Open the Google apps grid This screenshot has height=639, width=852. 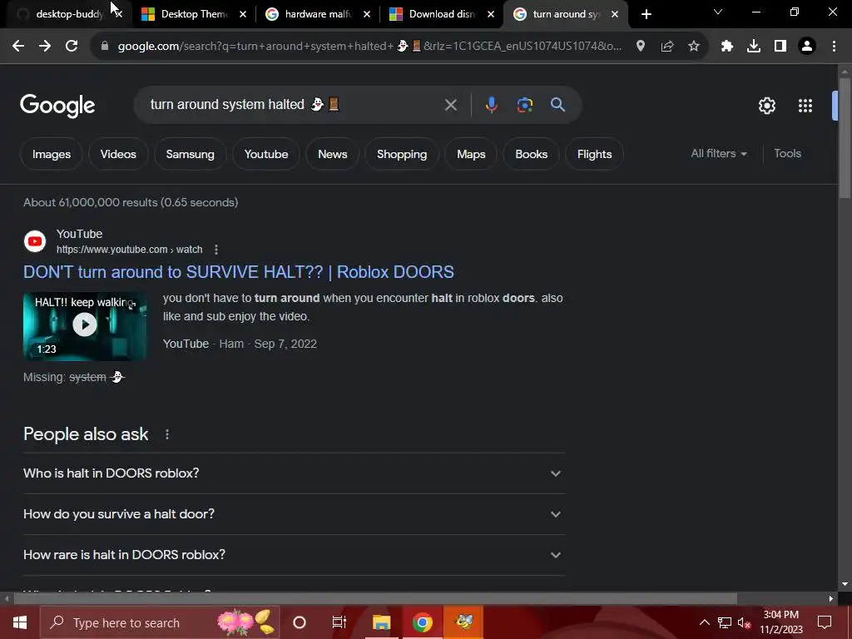pos(805,106)
